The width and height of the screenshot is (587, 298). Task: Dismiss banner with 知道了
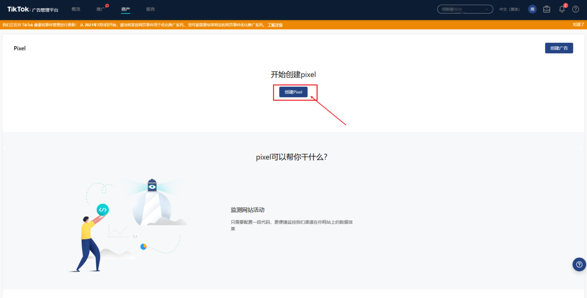click(578, 25)
